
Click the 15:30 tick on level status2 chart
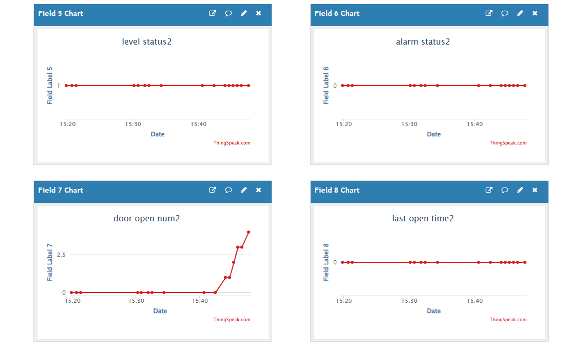133,124
